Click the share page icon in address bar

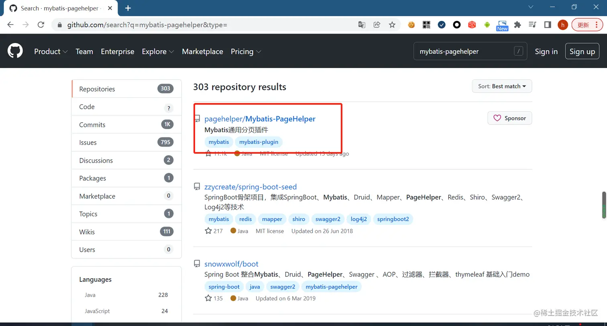377,25
